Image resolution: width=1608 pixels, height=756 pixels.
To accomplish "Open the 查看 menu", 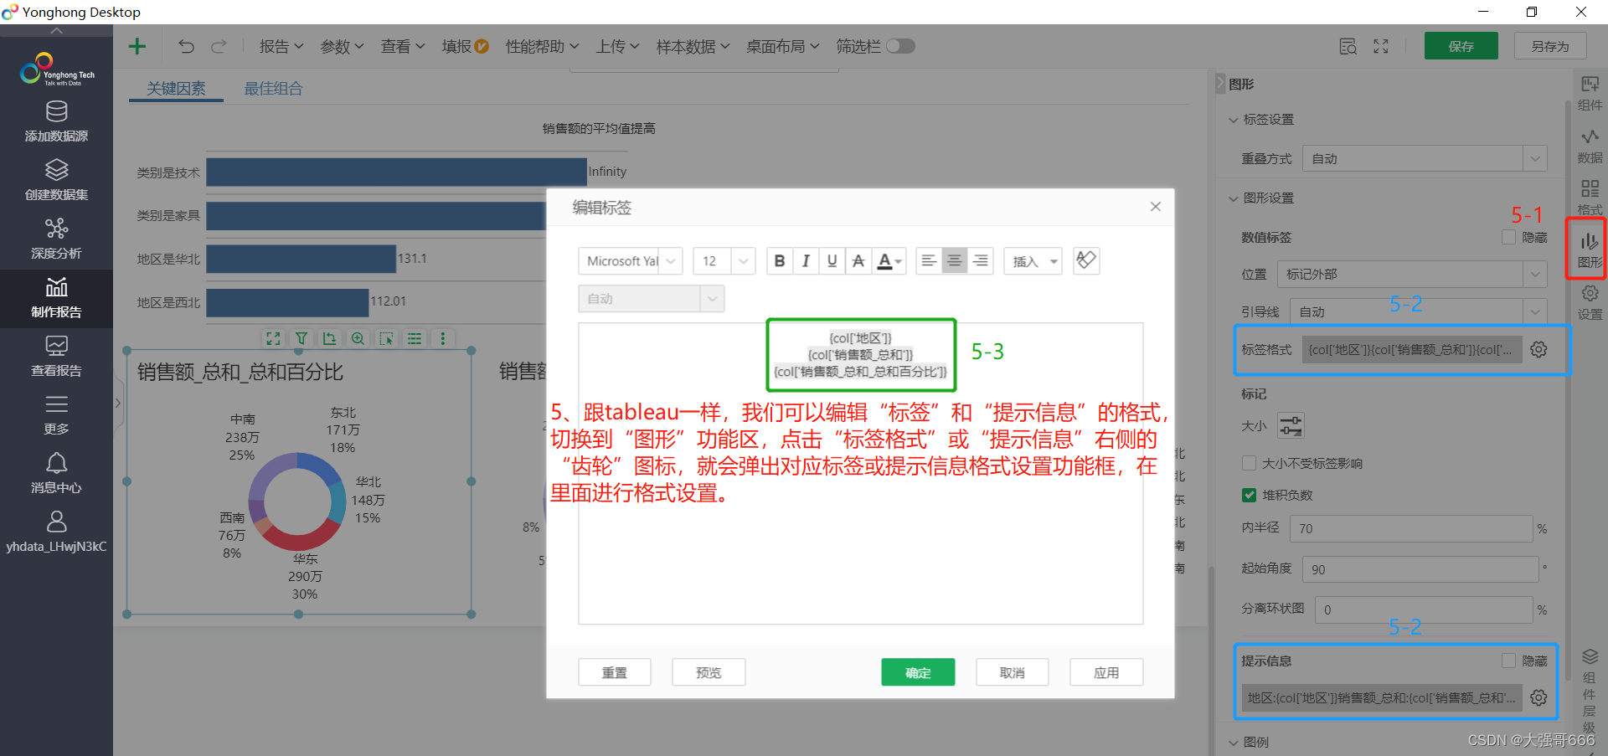I will (x=403, y=47).
